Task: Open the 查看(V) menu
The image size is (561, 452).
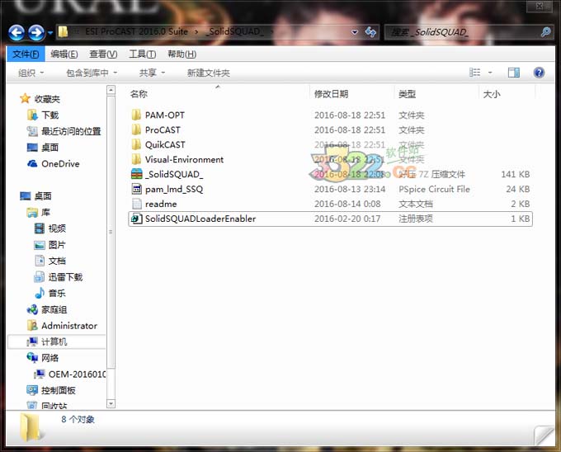Action: 103,54
